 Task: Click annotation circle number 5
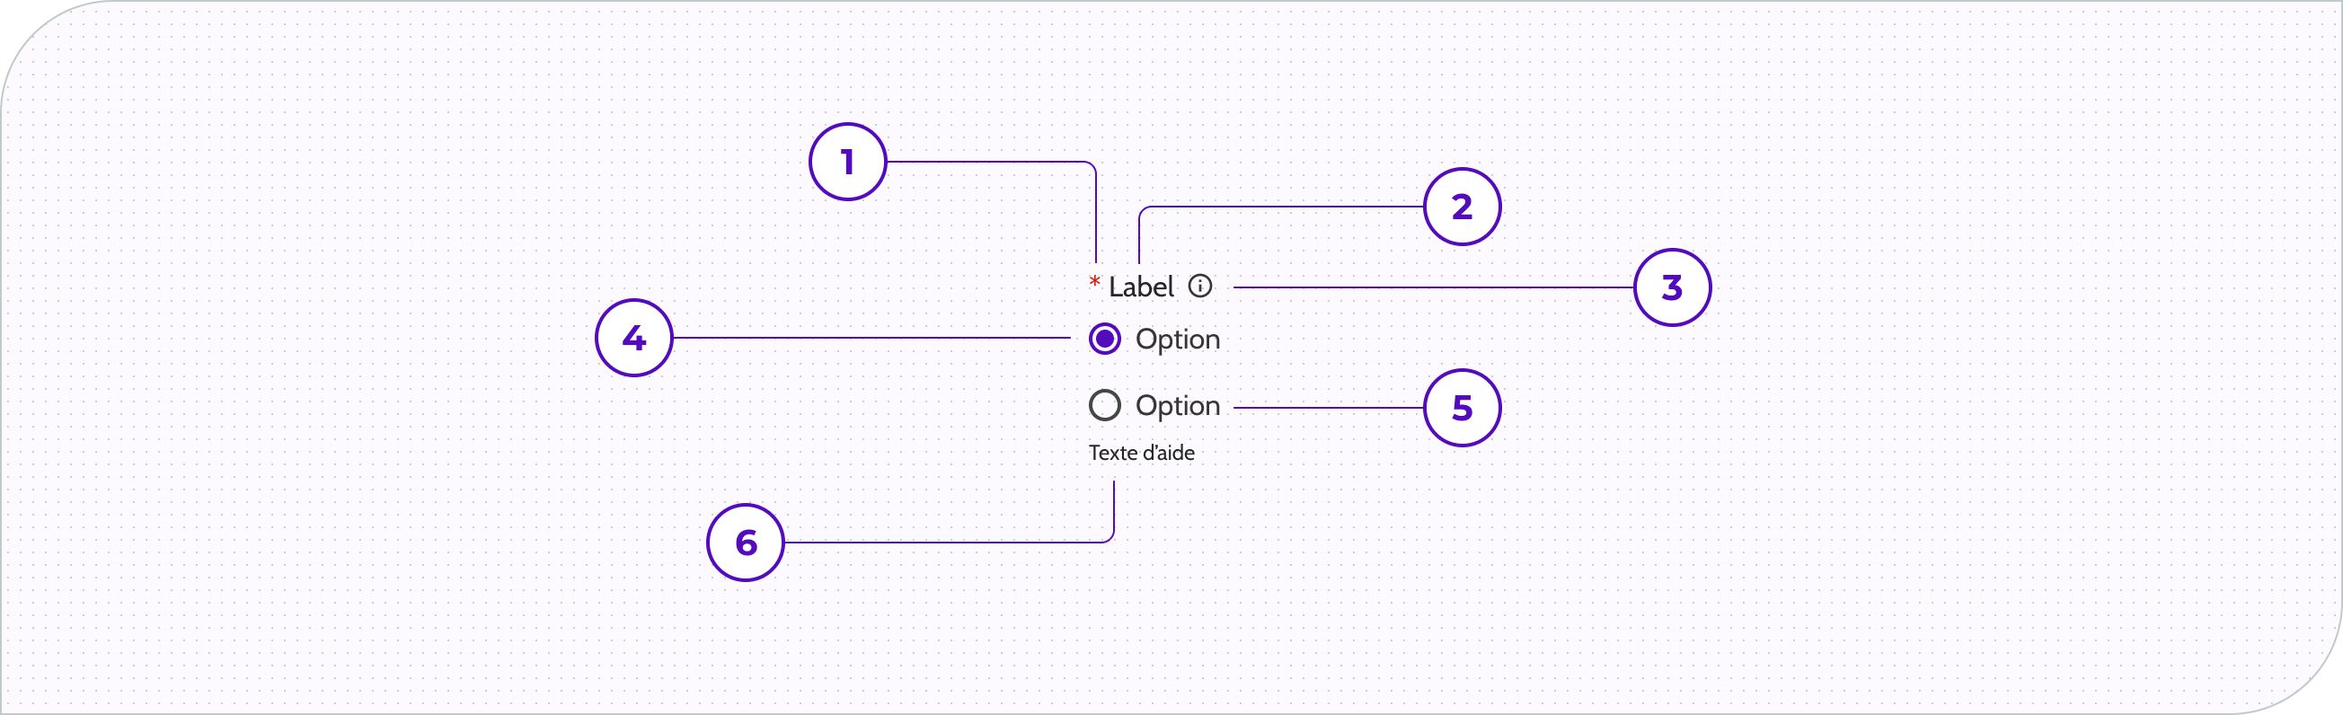[1462, 408]
